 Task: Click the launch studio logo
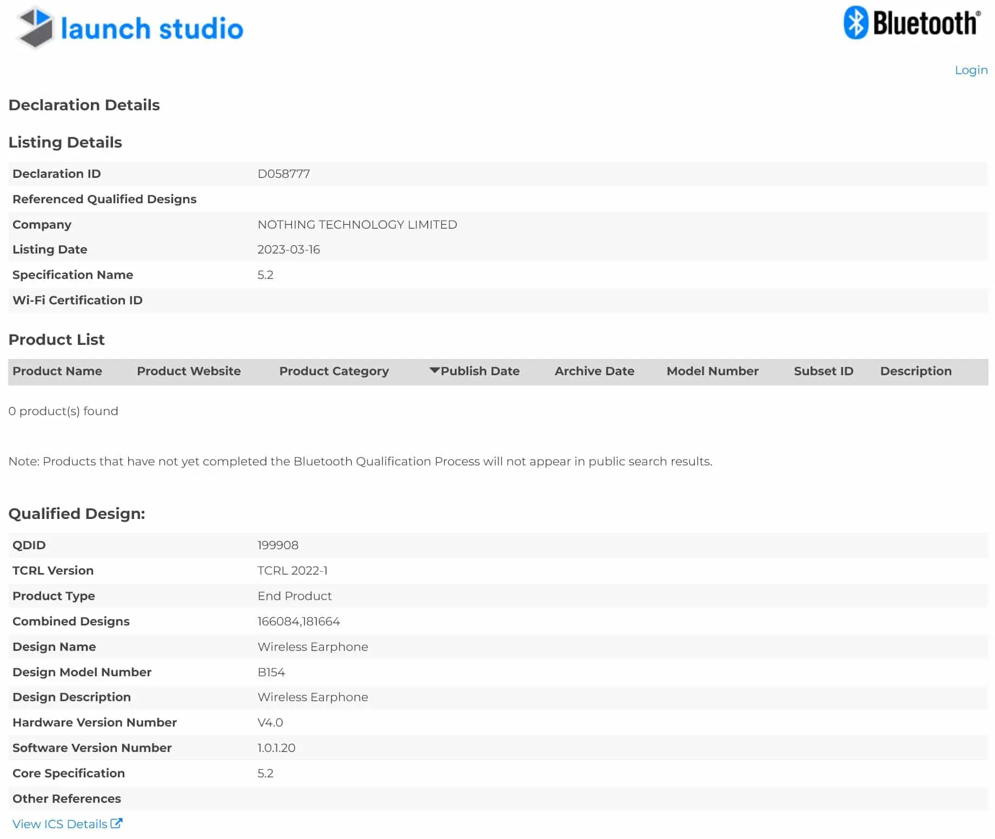click(130, 28)
